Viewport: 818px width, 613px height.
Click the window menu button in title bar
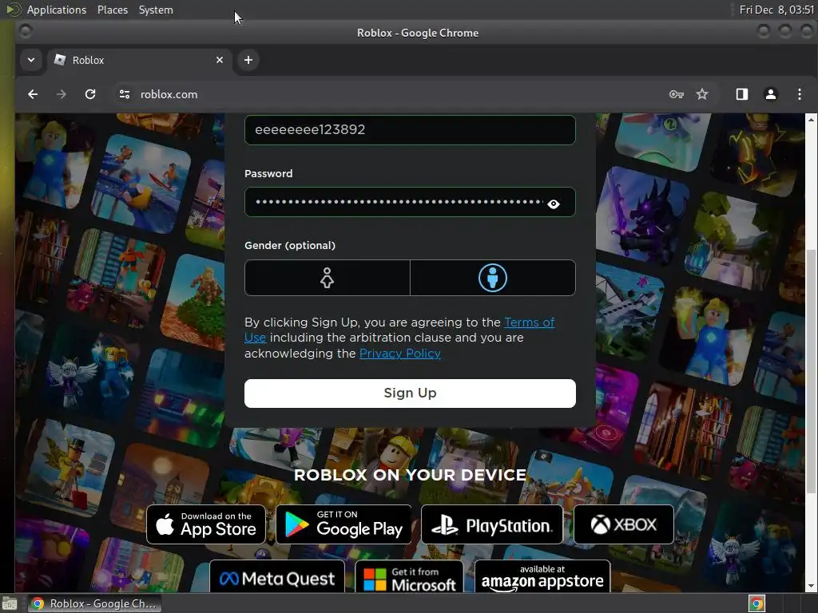(x=25, y=32)
